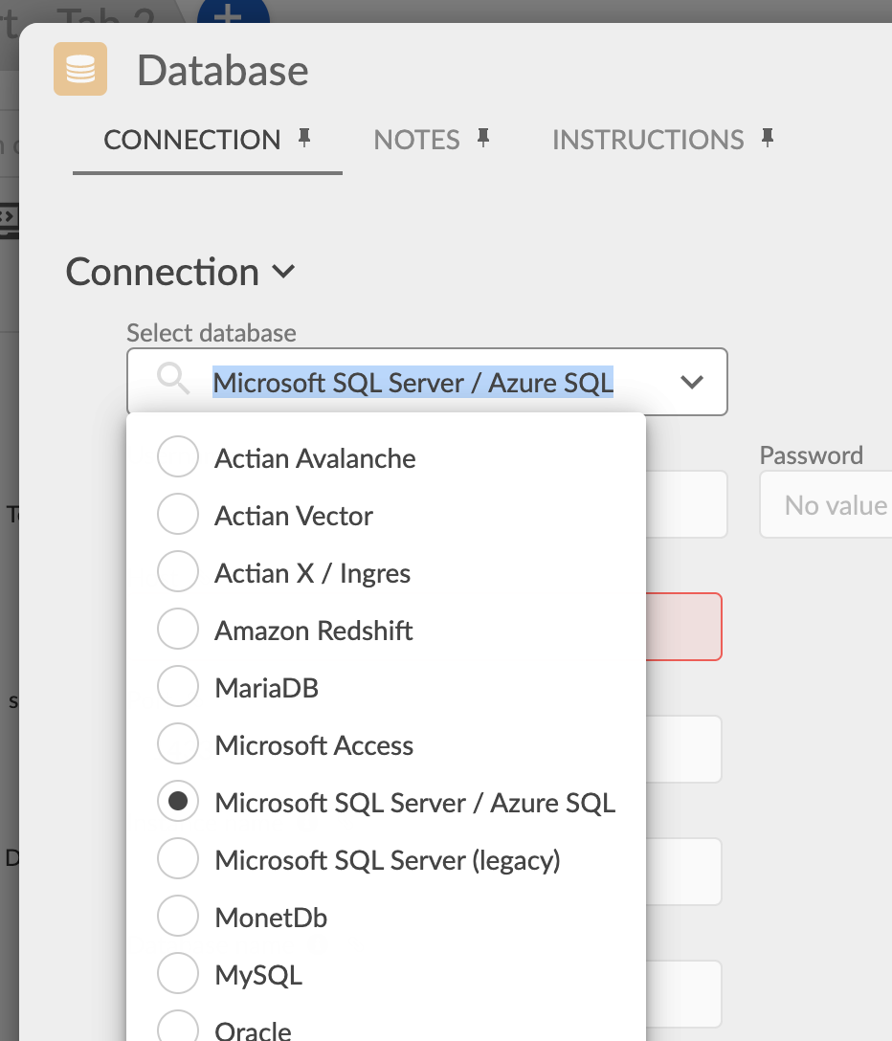The width and height of the screenshot is (892, 1041).
Task: Click the Database panel title
Action: (222, 70)
